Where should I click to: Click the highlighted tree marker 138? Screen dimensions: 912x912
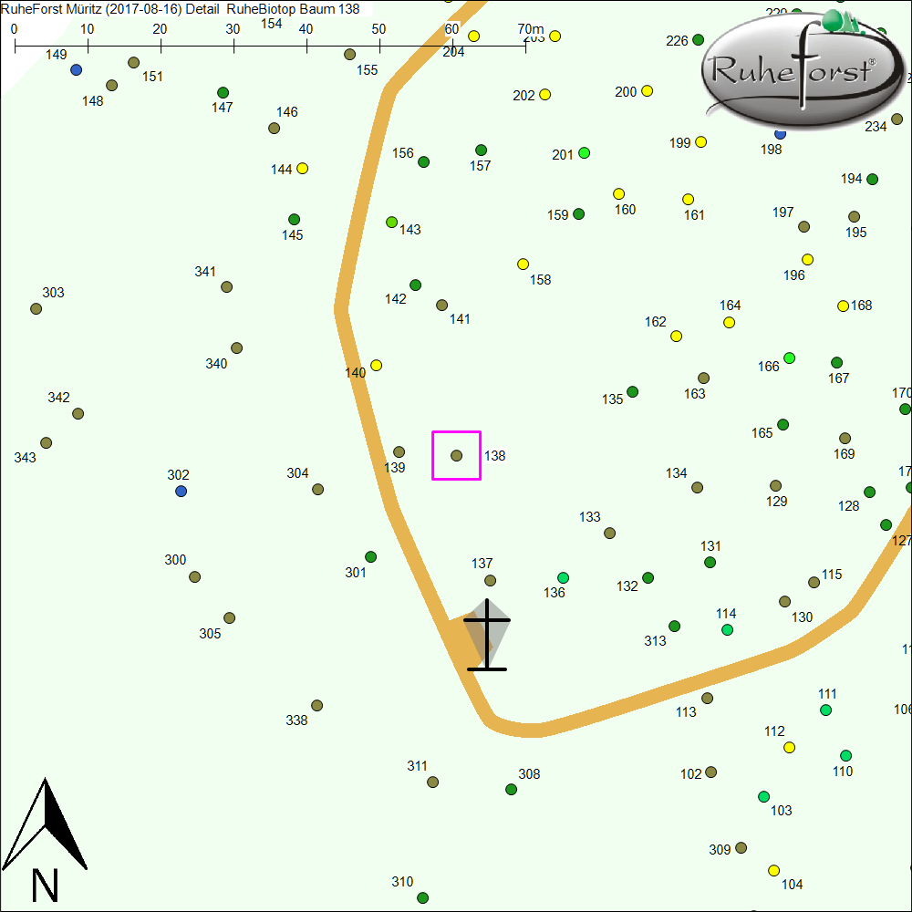click(x=457, y=455)
